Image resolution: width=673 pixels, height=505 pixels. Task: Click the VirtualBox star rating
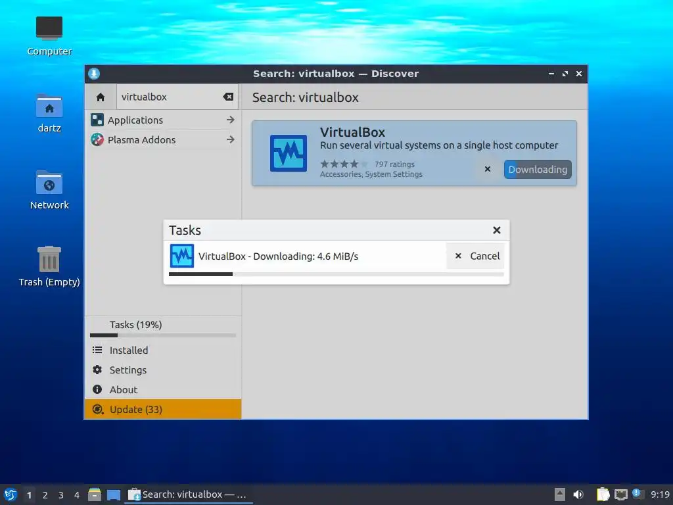click(344, 164)
